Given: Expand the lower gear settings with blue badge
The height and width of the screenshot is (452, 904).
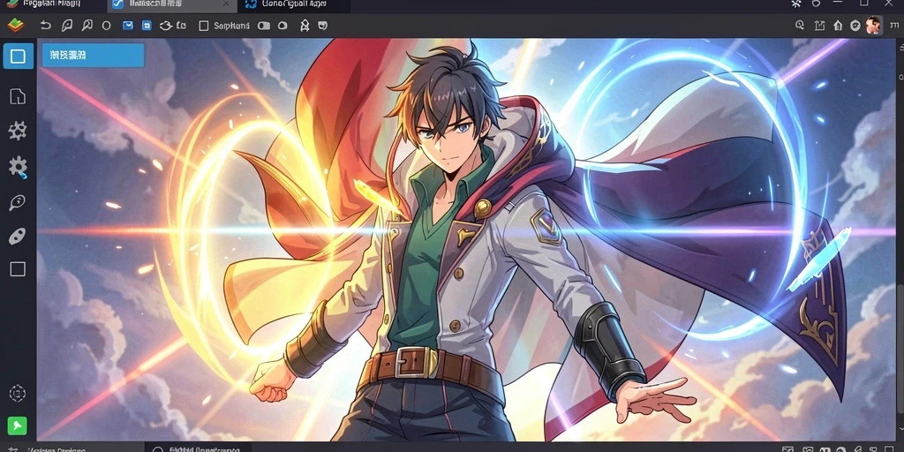Looking at the screenshot, I should coord(18,167).
